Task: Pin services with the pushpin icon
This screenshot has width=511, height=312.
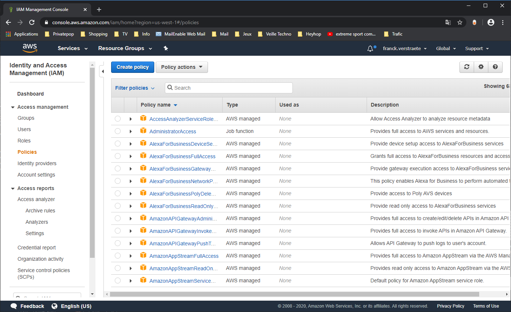Action: (x=166, y=48)
